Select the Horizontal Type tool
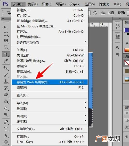Image resolution: width=129 pixels, height=146 pixels. tap(6, 129)
